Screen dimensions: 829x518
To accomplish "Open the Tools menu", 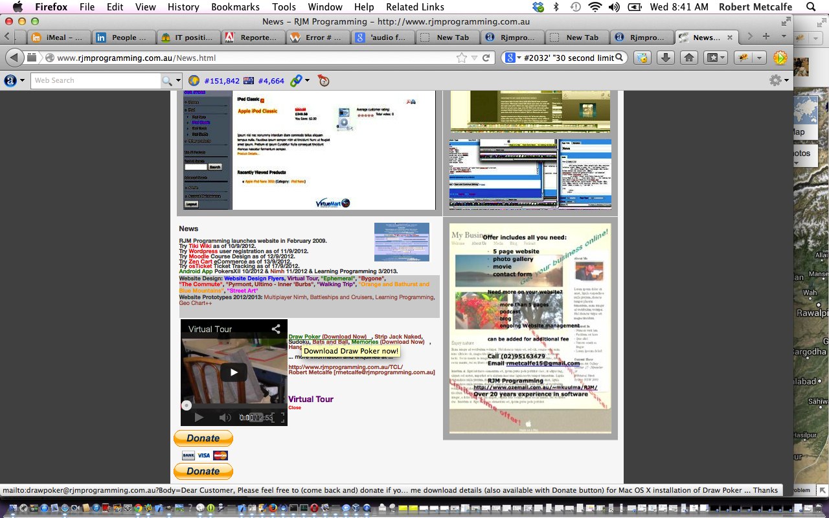I will click(284, 7).
